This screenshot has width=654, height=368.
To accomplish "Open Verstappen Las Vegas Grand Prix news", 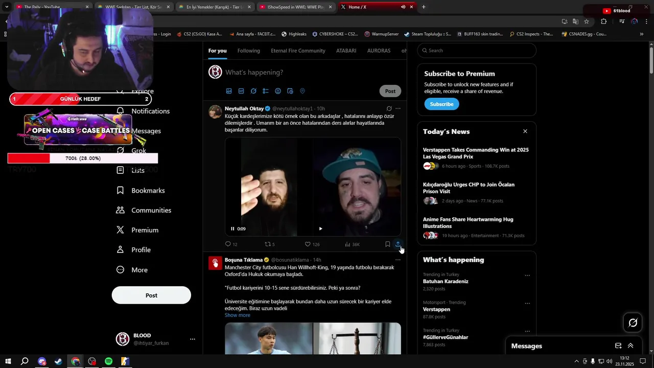I will point(476,153).
